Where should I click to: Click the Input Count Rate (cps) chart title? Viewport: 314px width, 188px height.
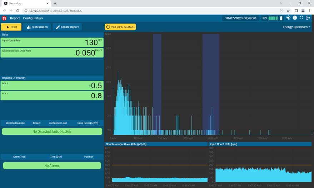click(224, 144)
